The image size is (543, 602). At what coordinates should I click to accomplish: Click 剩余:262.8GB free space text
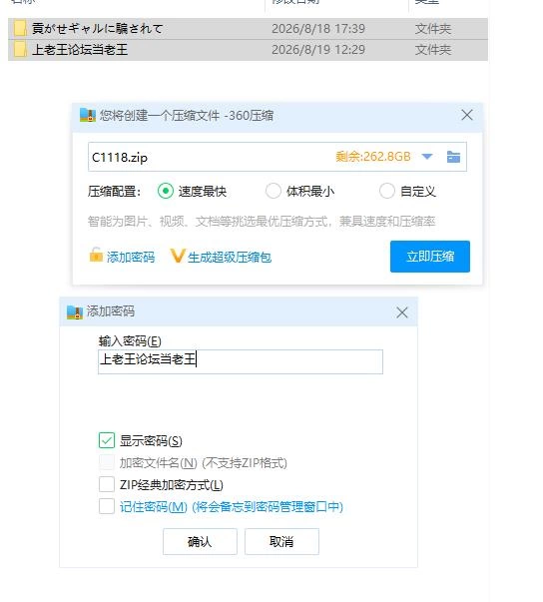click(373, 157)
